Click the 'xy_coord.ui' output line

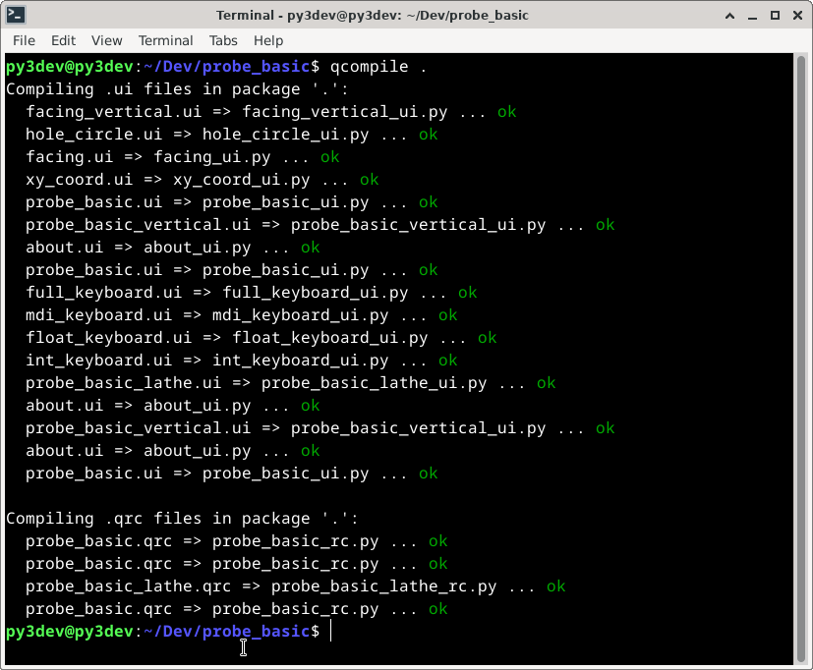(x=203, y=180)
